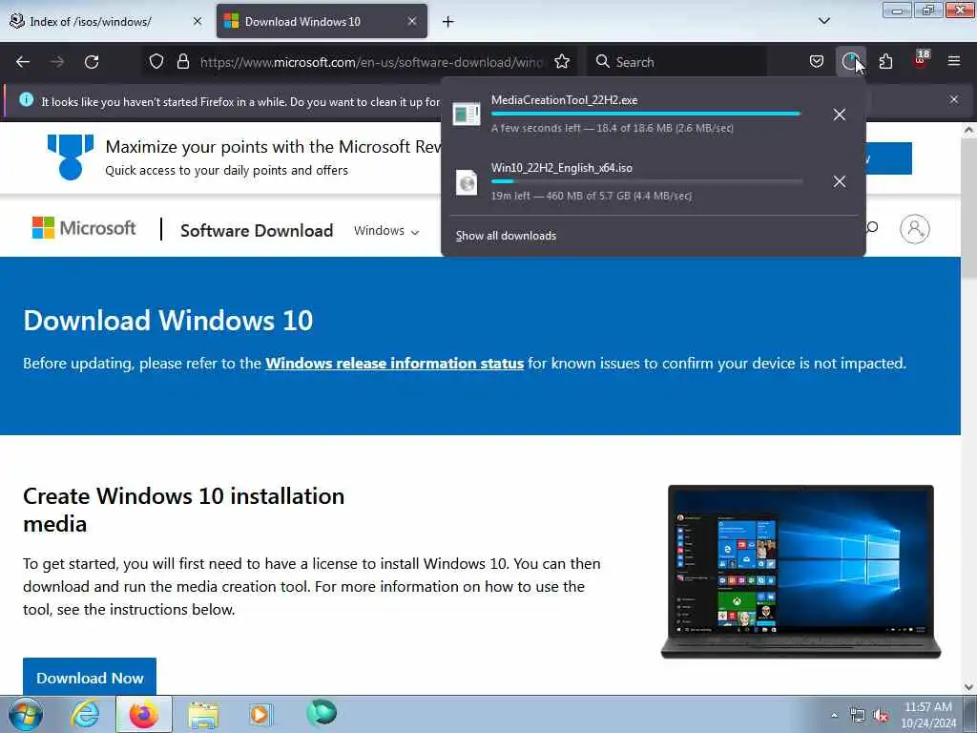This screenshot has height=733, width=977.
Task: Click the ISO disc file icon
Action: pos(466,182)
